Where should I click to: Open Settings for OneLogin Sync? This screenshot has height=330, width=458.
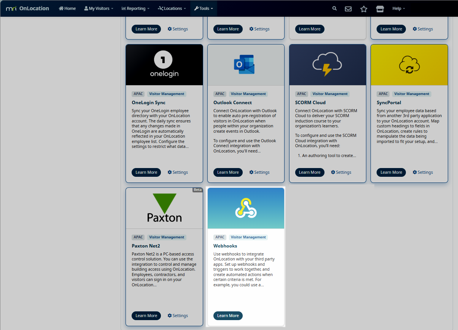pos(178,172)
